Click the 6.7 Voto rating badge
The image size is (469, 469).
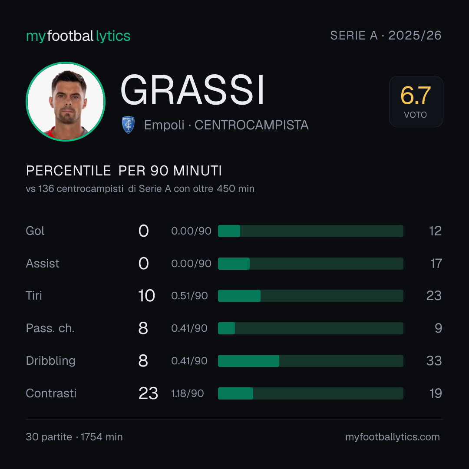tap(416, 101)
